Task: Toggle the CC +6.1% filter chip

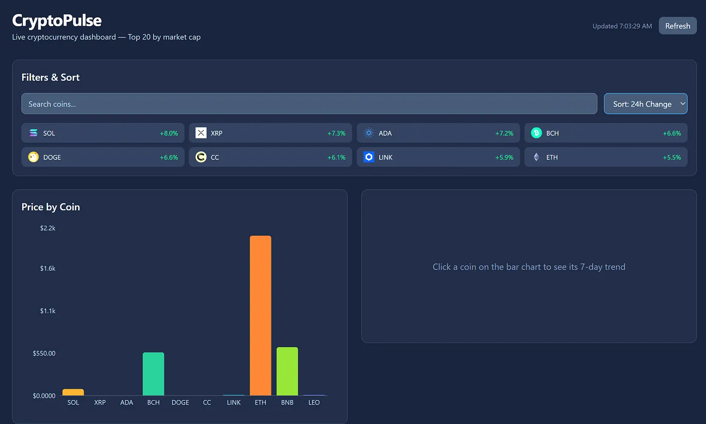Action: [x=270, y=157]
